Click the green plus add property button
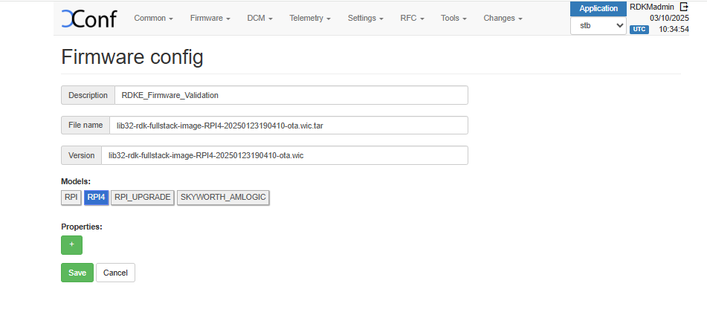Image resolution: width=707 pixels, height=335 pixels. coord(71,244)
